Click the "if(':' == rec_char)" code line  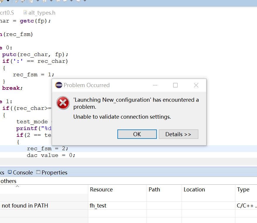[x=35, y=61]
